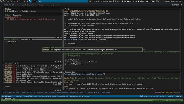184x104 pixels.
Task: Click the tiling layout symbol []= in the top bar
Action: [35, 1]
